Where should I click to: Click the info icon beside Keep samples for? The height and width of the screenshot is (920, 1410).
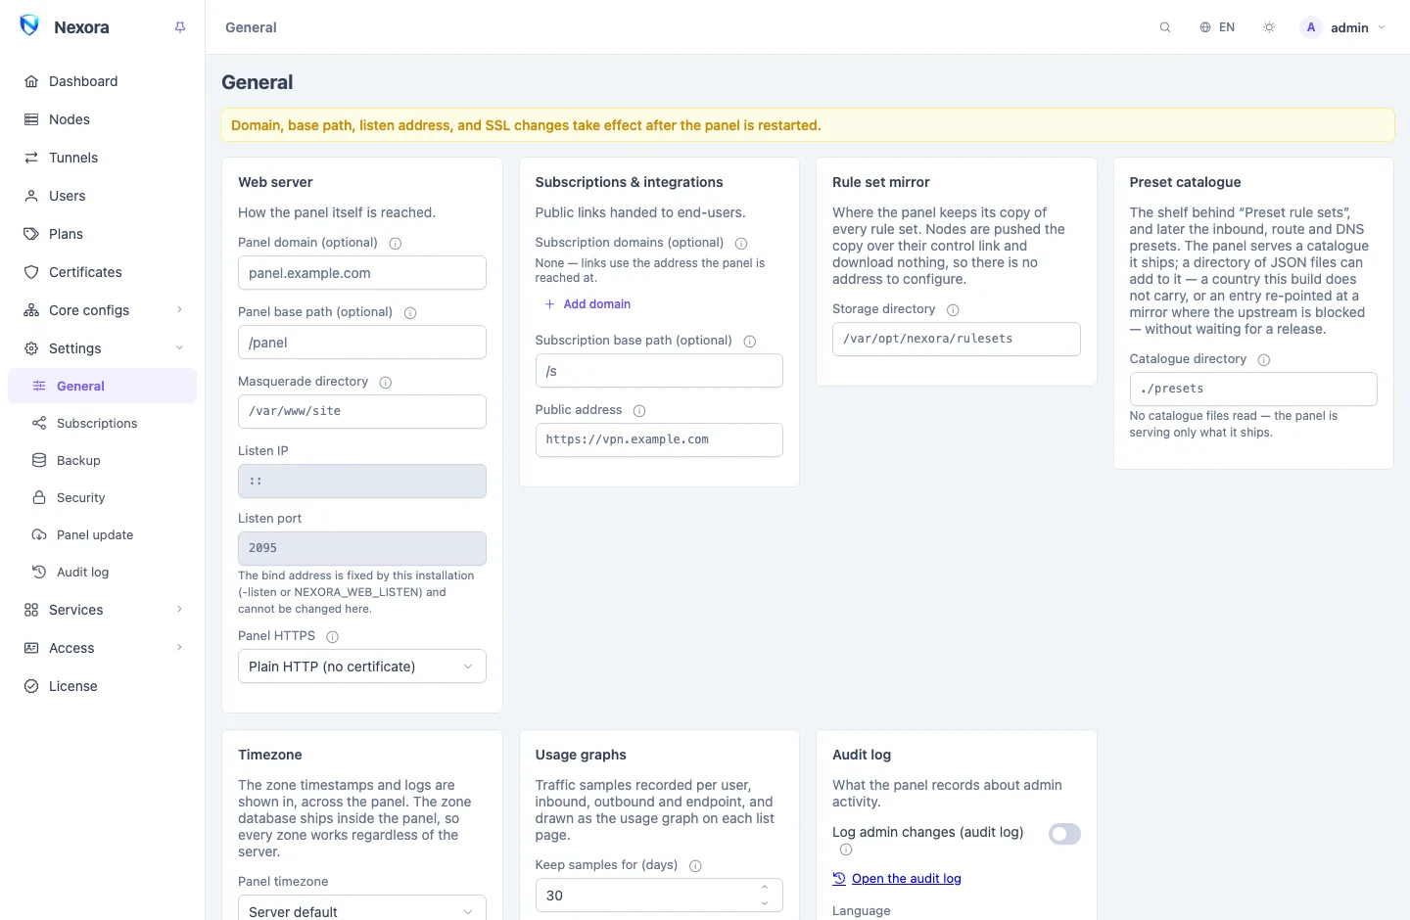click(x=695, y=866)
